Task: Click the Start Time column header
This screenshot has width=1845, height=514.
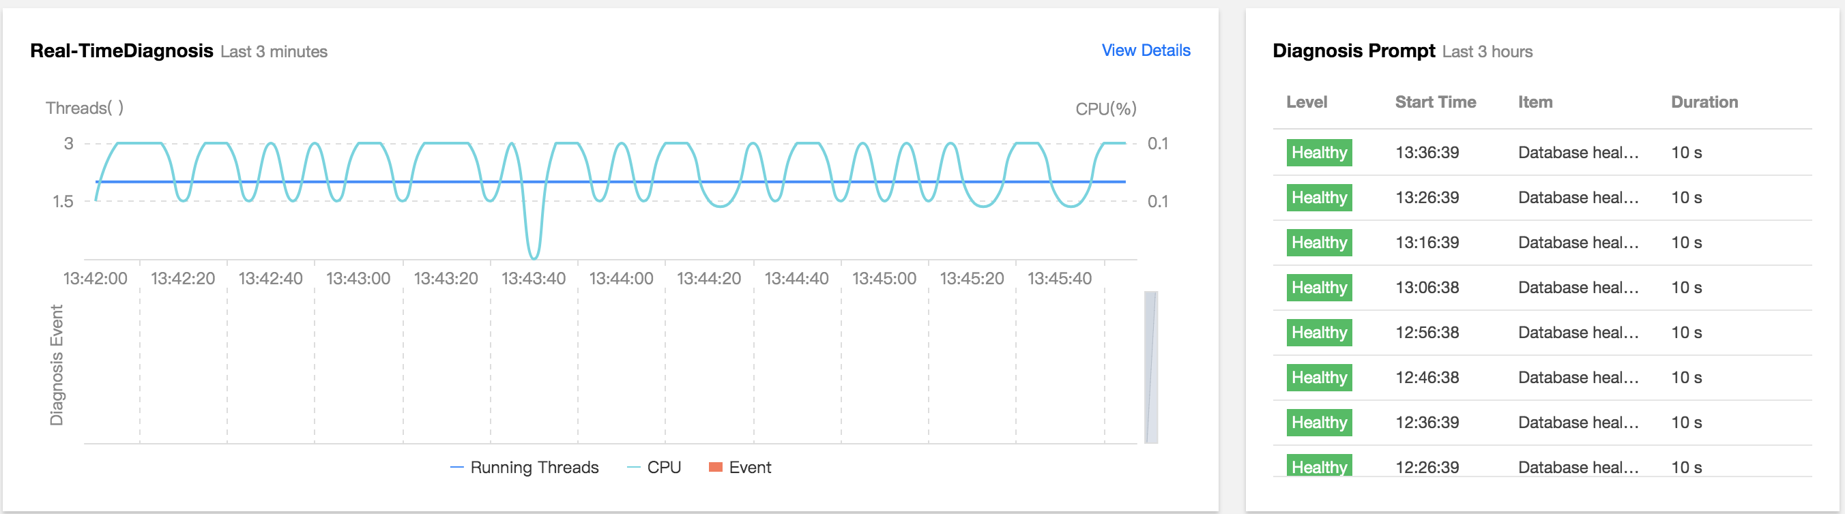Action: 1435,102
